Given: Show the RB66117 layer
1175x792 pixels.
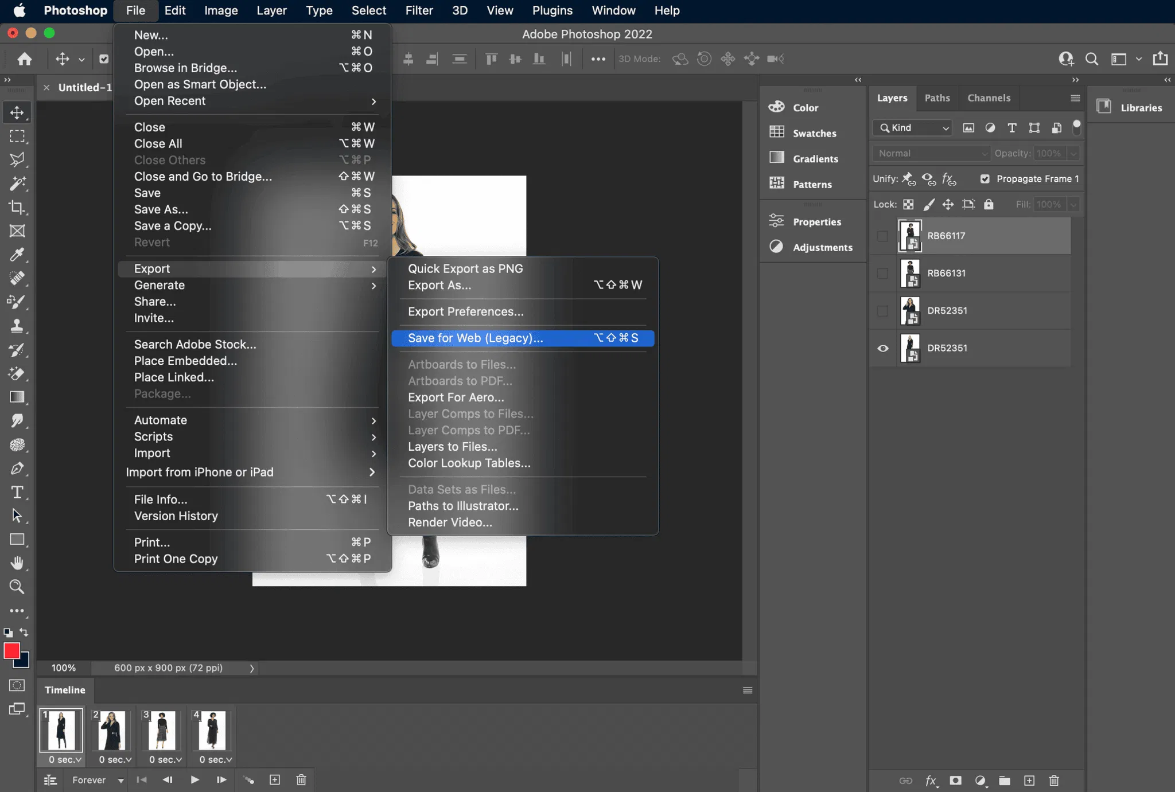Looking at the screenshot, I should pyautogui.click(x=883, y=236).
